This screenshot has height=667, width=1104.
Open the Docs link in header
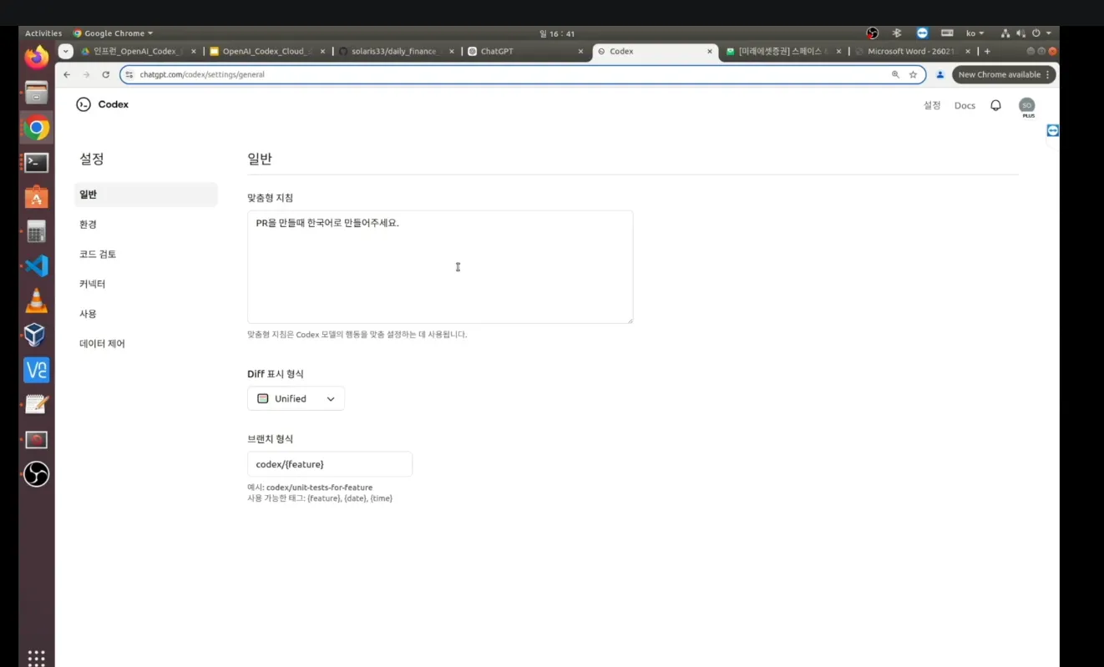965,105
